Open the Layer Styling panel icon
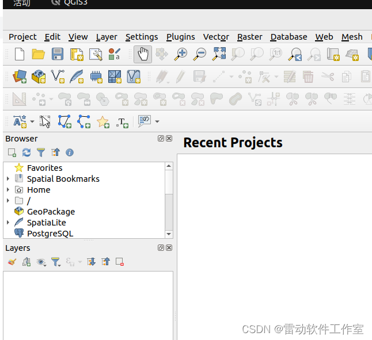This screenshot has width=372, height=340. [x=12, y=262]
